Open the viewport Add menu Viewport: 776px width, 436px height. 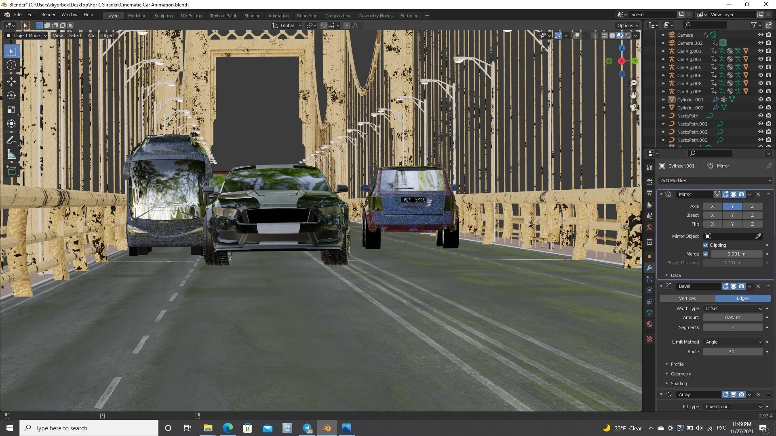(x=91, y=36)
